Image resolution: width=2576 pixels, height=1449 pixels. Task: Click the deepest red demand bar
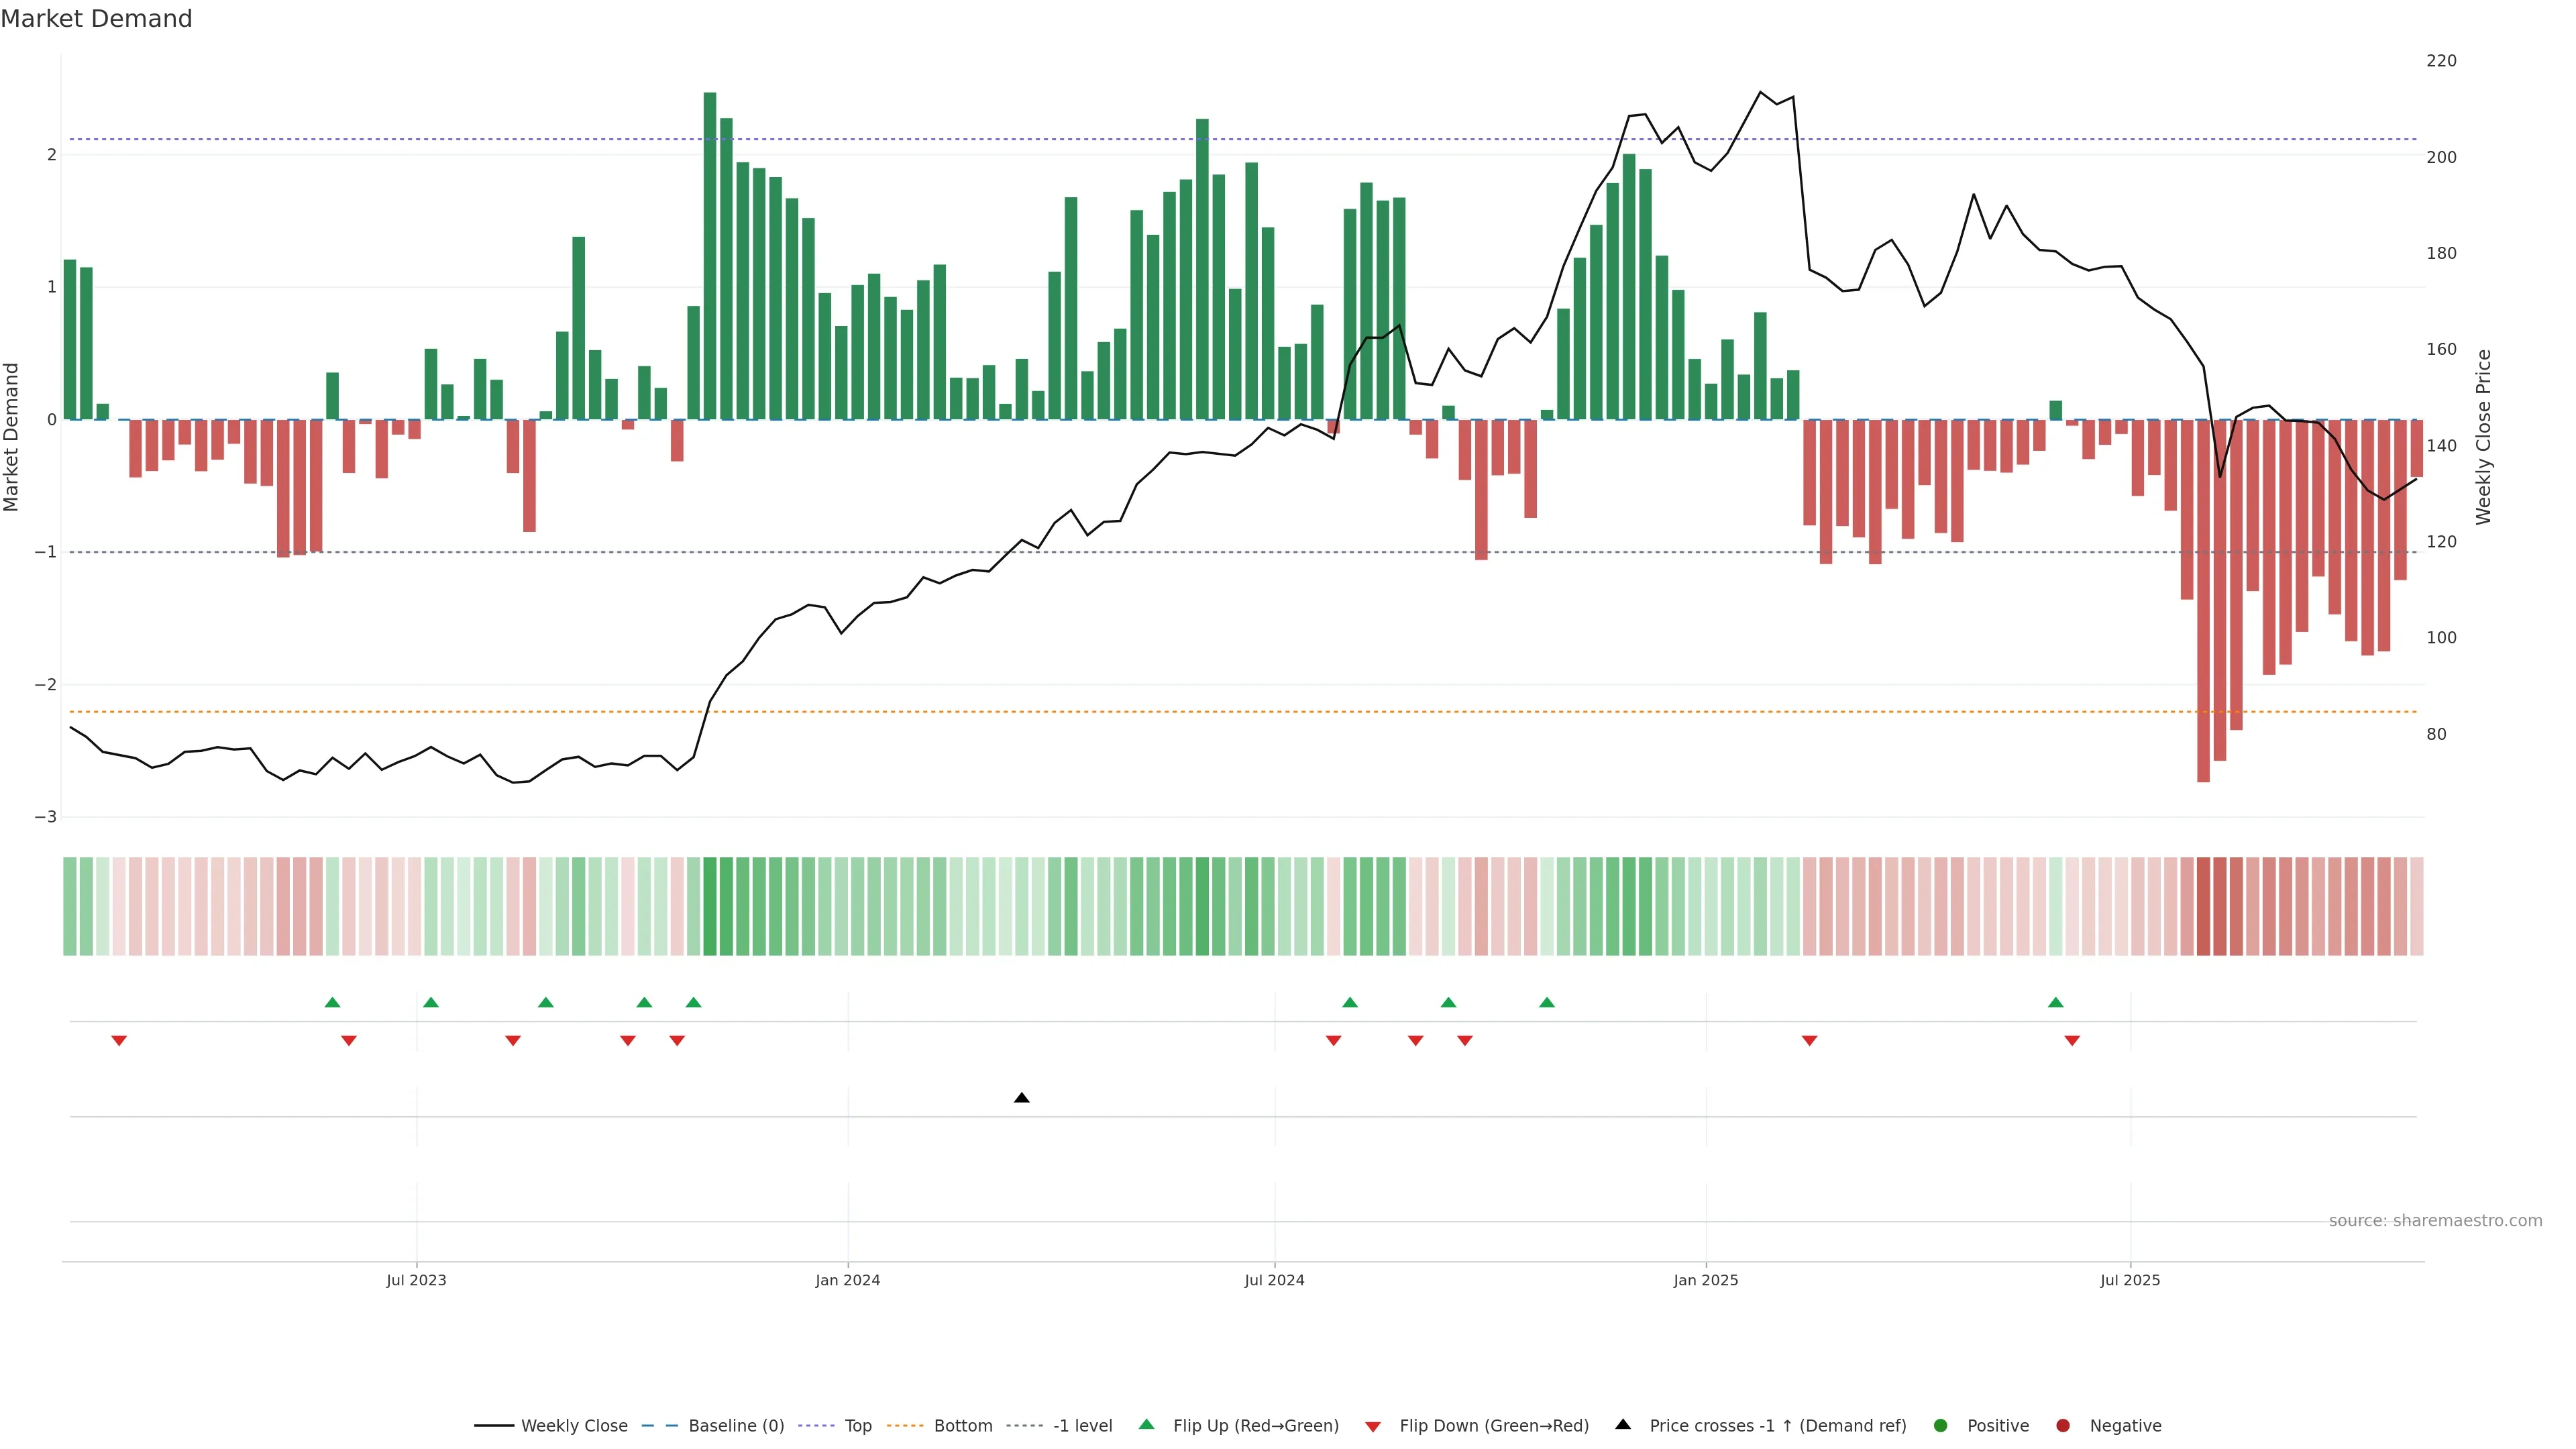(2203, 600)
